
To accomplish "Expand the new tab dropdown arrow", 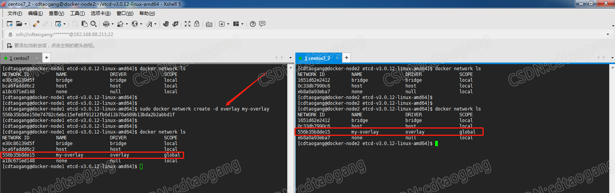I will click(228, 24).
